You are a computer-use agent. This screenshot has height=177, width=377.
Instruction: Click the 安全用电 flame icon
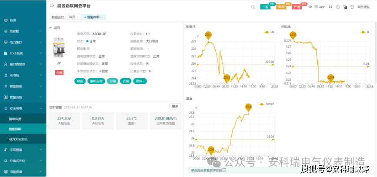[x=6, y=108]
